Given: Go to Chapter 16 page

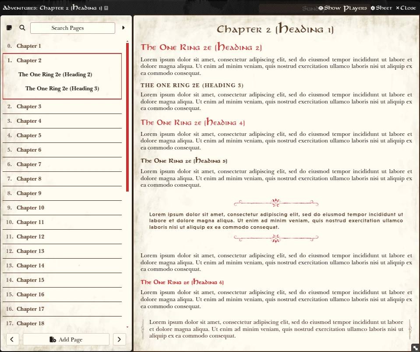Looking at the screenshot, I should coord(62,295).
